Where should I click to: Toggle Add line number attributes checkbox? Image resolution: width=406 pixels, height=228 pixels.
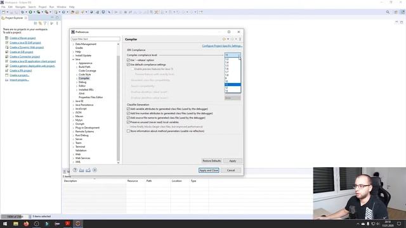[128, 113]
